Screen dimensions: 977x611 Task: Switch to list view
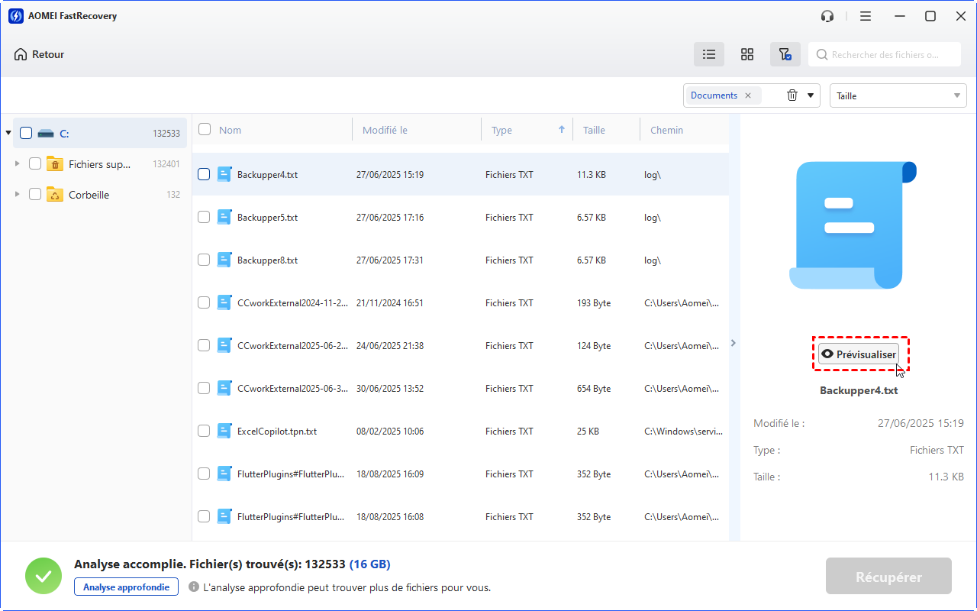[709, 54]
